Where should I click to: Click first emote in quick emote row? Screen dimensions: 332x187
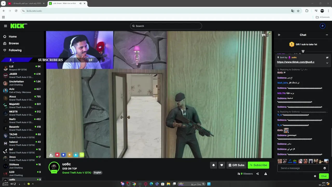tap(280, 161)
